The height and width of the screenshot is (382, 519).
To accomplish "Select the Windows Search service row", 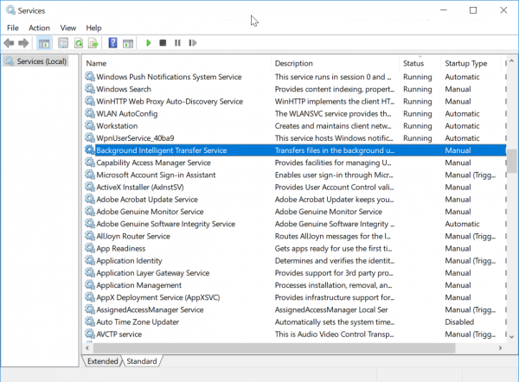I will pyautogui.click(x=124, y=89).
